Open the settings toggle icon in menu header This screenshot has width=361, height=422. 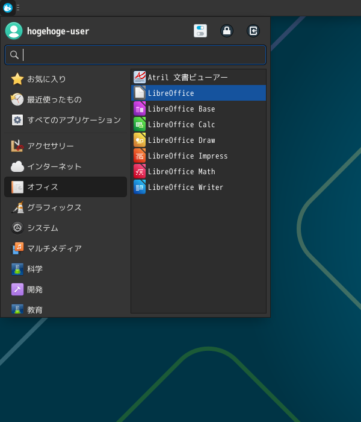(200, 31)
